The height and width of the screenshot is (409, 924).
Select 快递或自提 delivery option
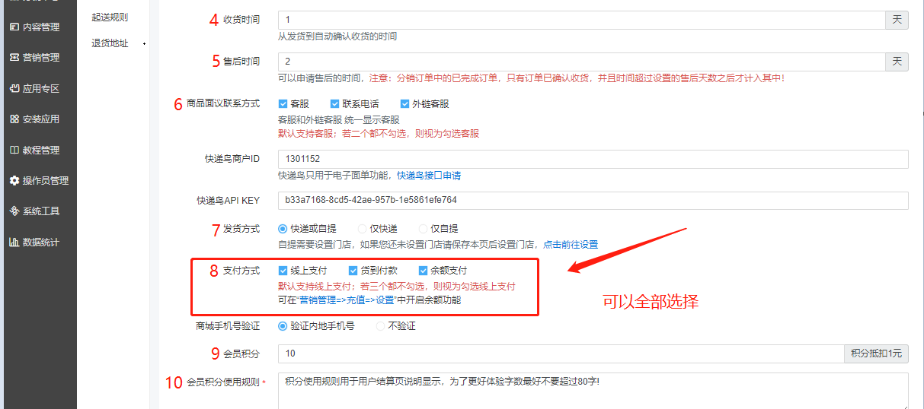pos(283,228)
